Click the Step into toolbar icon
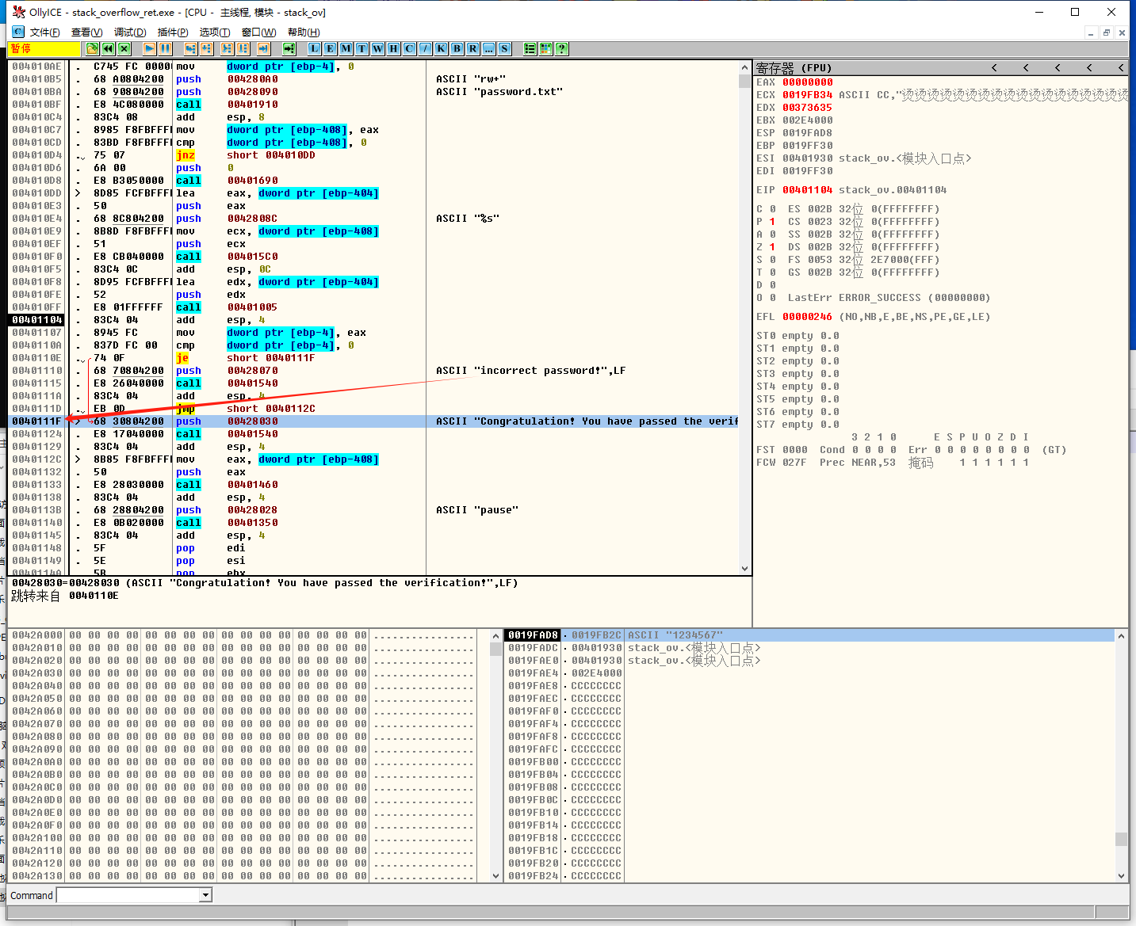 pos(190,48)
